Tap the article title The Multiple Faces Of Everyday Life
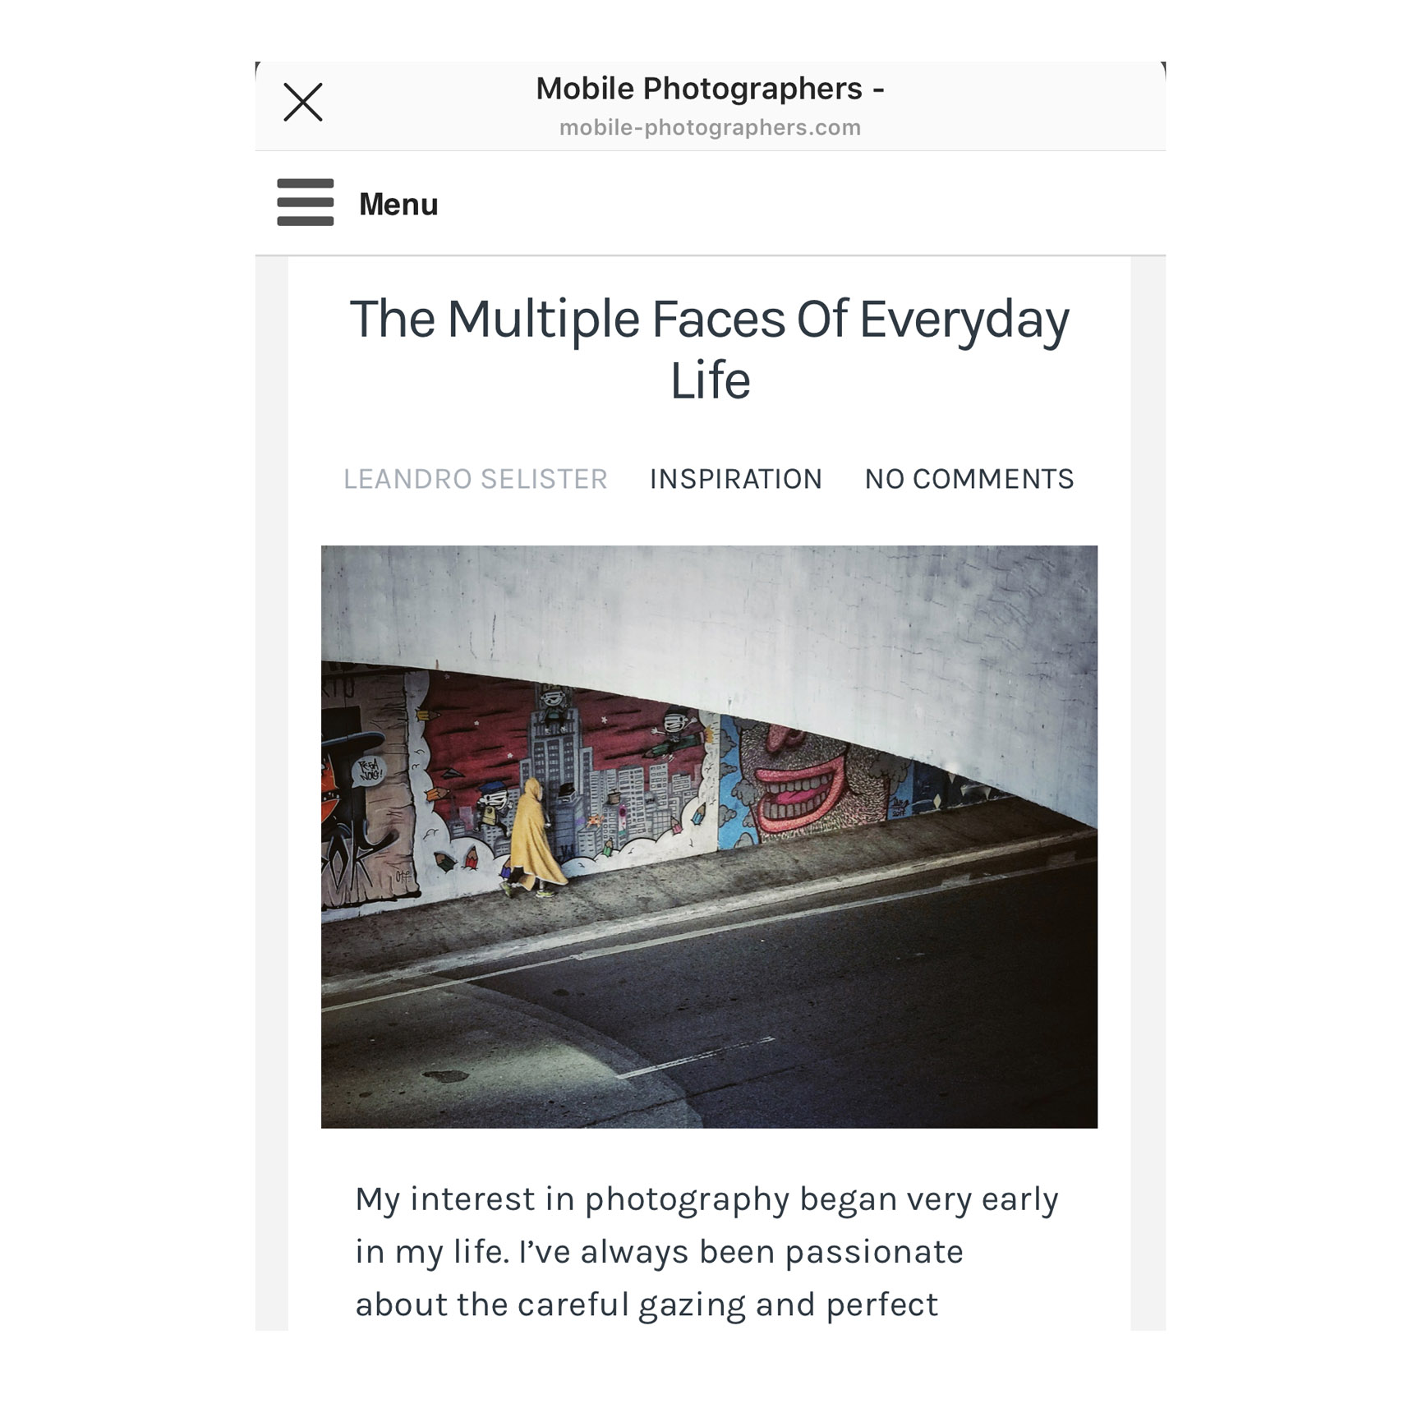This screenshot has width=1422, height=1422. [x=710, y=349]
